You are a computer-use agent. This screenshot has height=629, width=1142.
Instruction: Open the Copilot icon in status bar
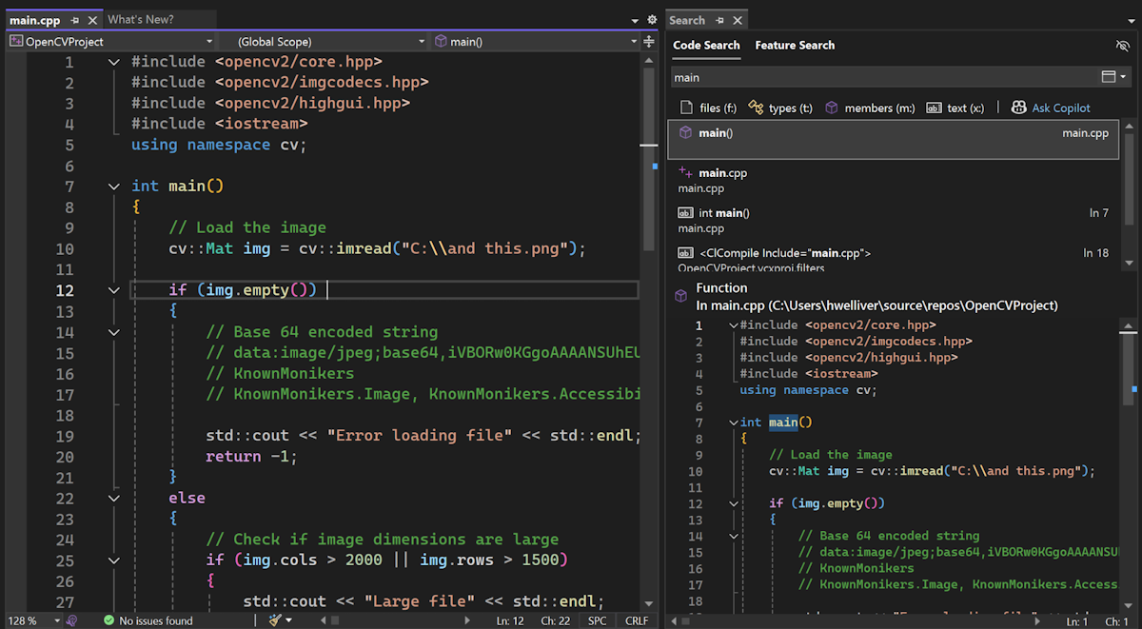pyautogui.click(x=71, y=620)
